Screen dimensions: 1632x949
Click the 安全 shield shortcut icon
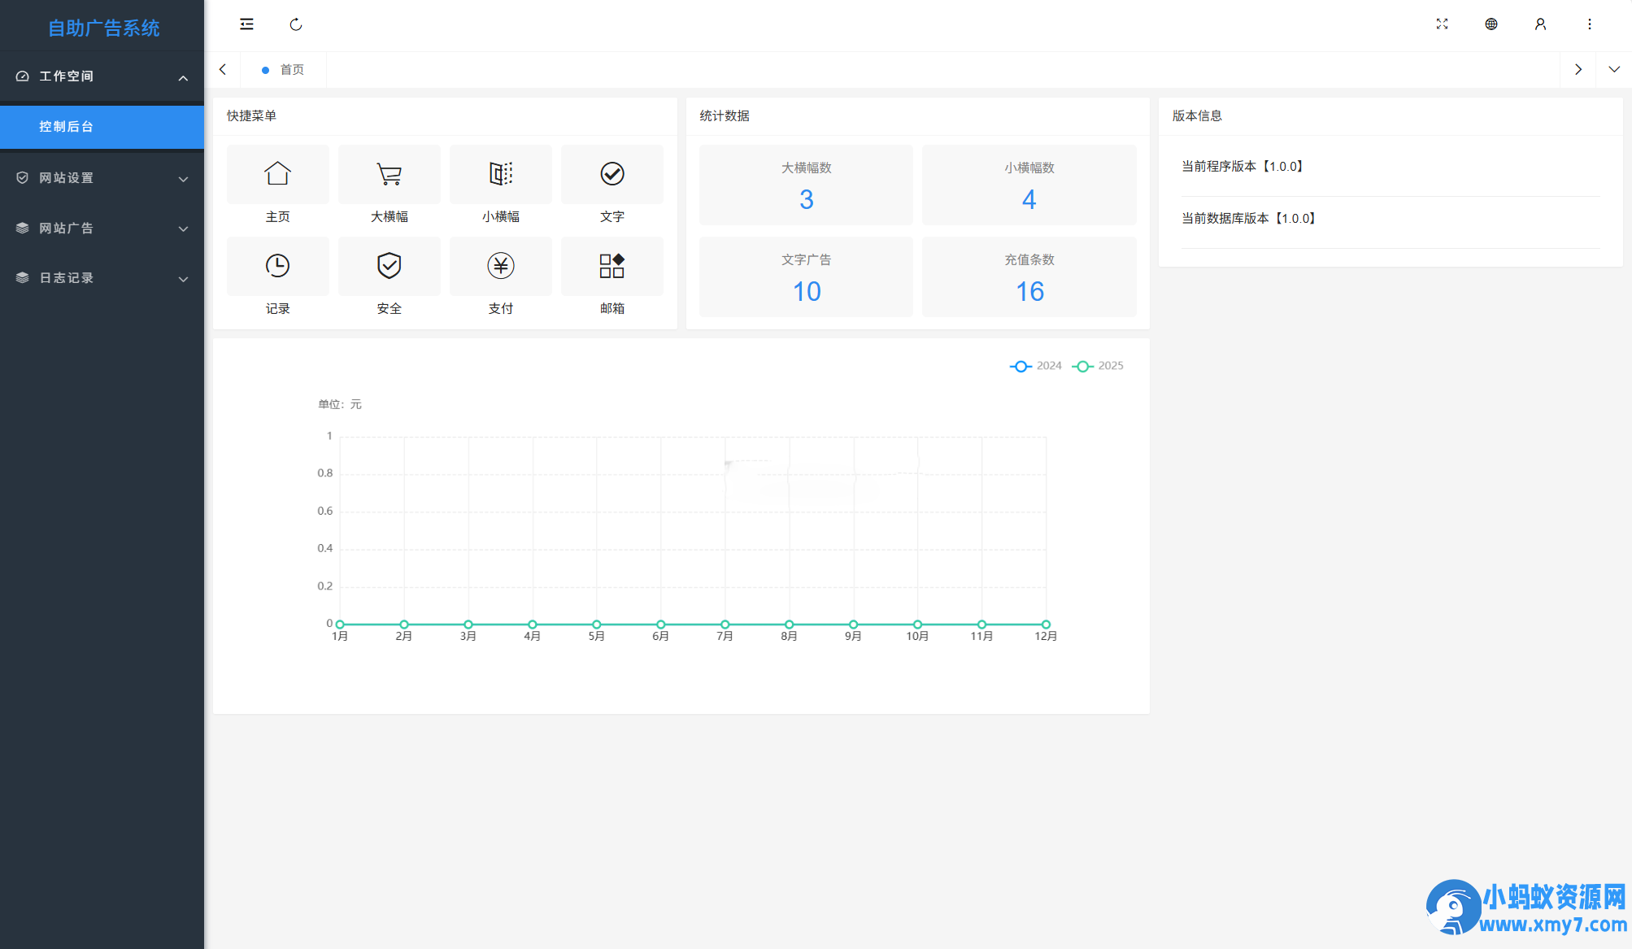pyautogui.click(x=389, y=266)
